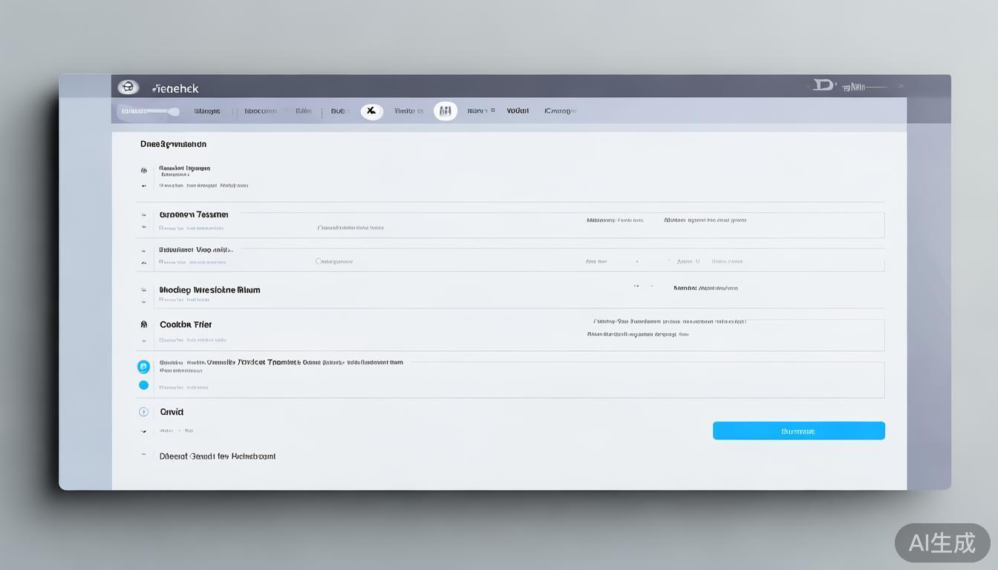Viewport: 998px width, 570px height.
Task: Click the small circular icon beside first list entry
Action: [143, 171]
